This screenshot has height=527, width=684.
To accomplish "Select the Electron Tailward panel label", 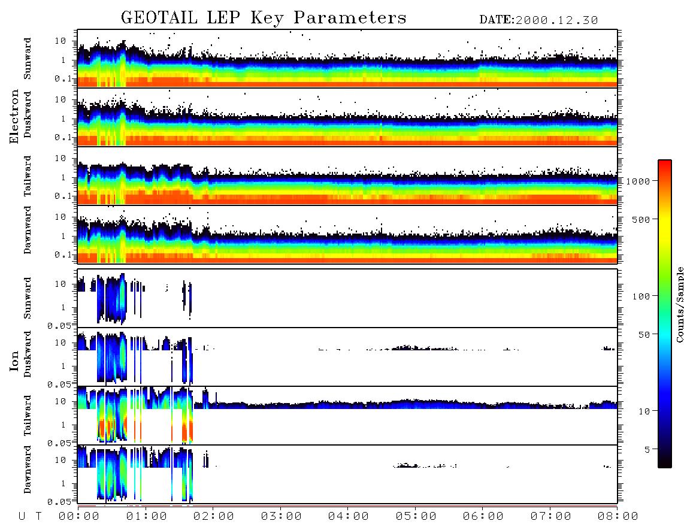I will coord(28,176).
